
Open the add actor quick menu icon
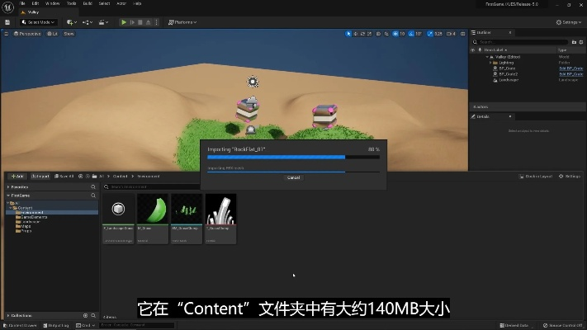[71, 22]
